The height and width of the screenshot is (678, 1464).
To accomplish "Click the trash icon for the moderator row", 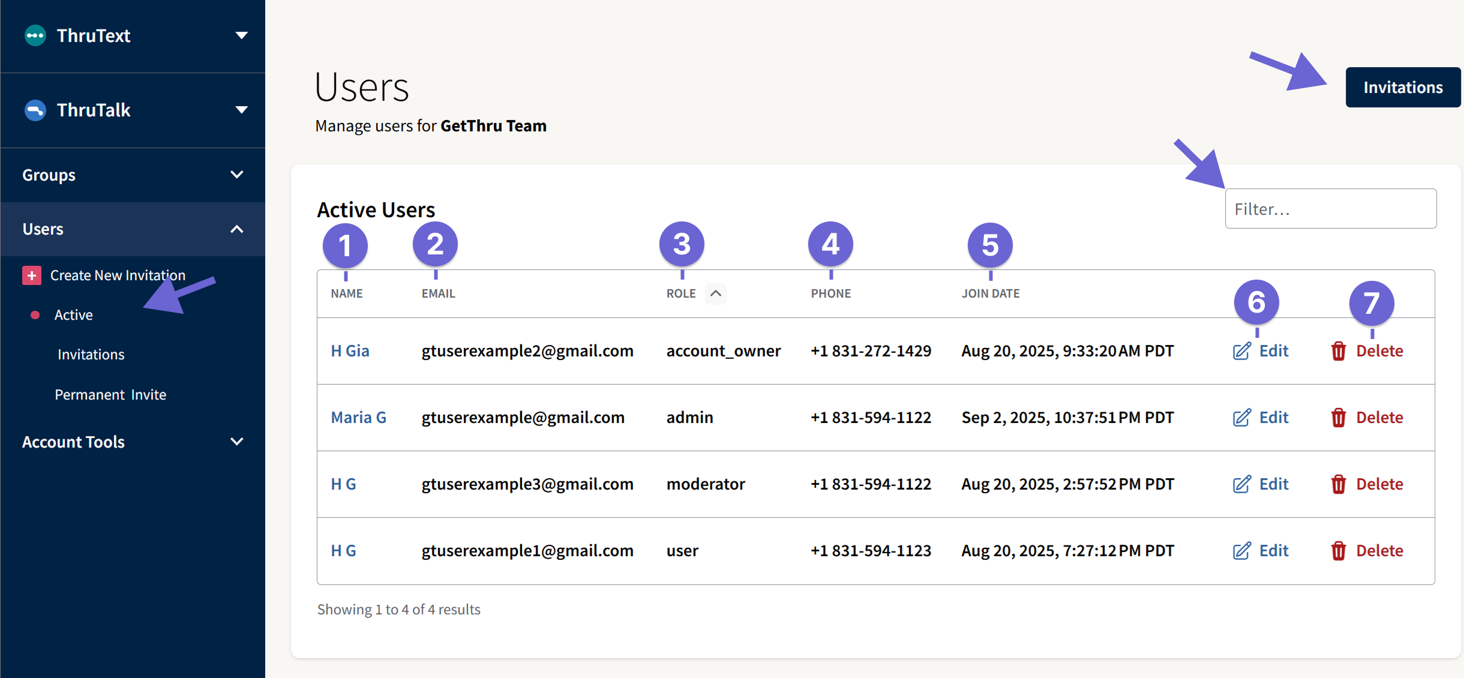I will pos(1339,484).
